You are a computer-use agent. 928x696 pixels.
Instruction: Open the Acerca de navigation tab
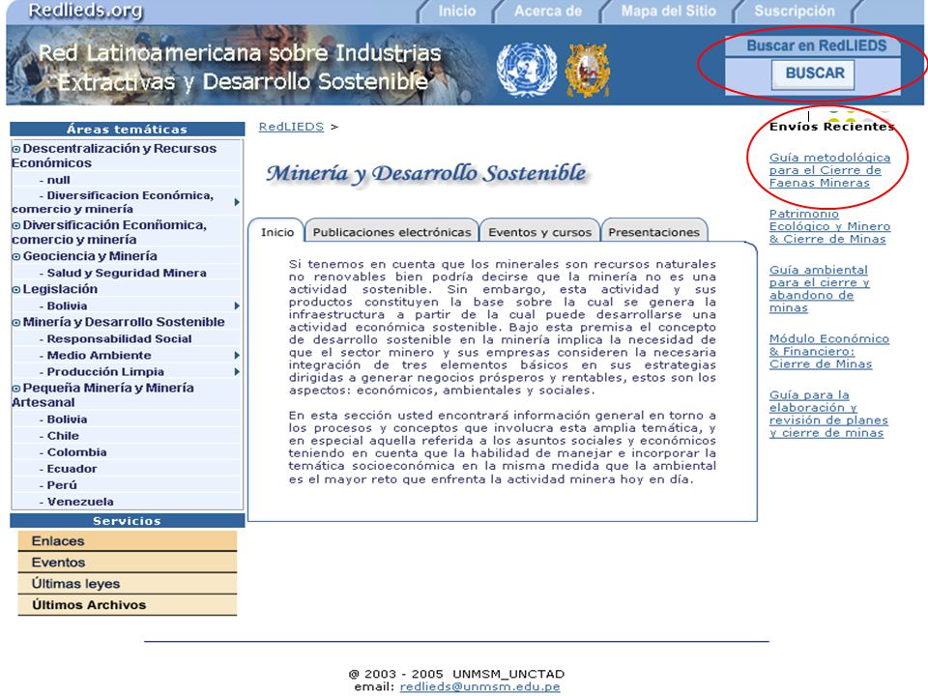[548, 12]
